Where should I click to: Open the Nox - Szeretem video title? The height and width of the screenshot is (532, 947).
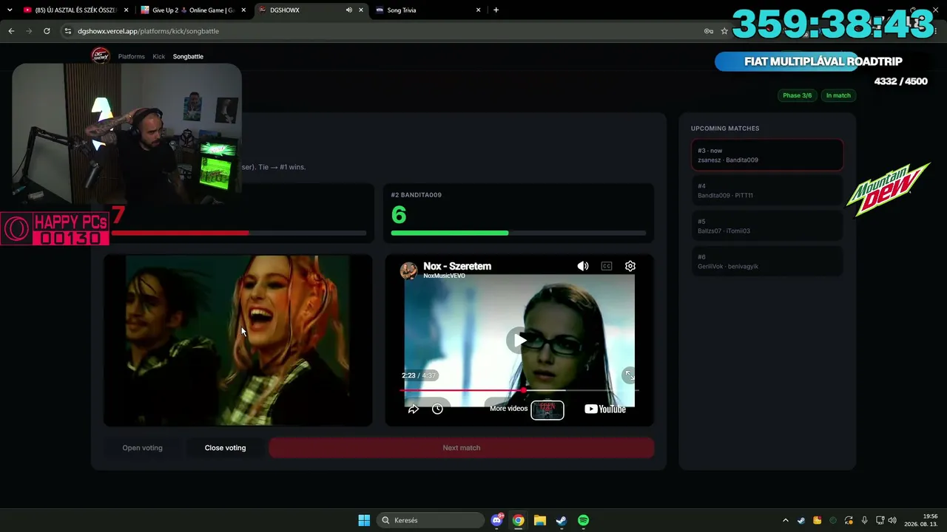coord(457,266)
